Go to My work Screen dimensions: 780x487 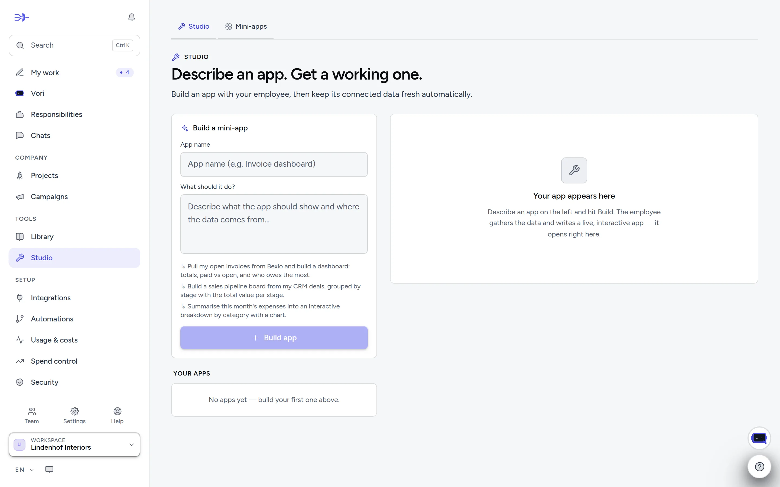[74, 73]
